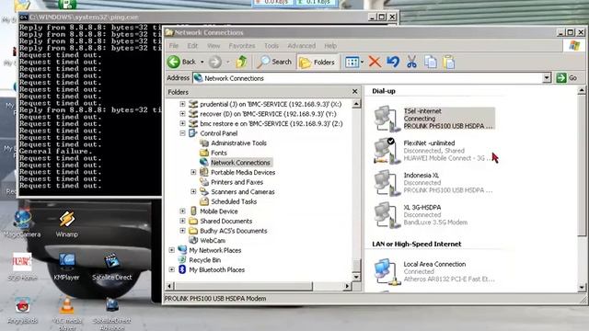The image size is (589, 331).
Task: Close the Folders pane with its X
Action: point(355,92)
